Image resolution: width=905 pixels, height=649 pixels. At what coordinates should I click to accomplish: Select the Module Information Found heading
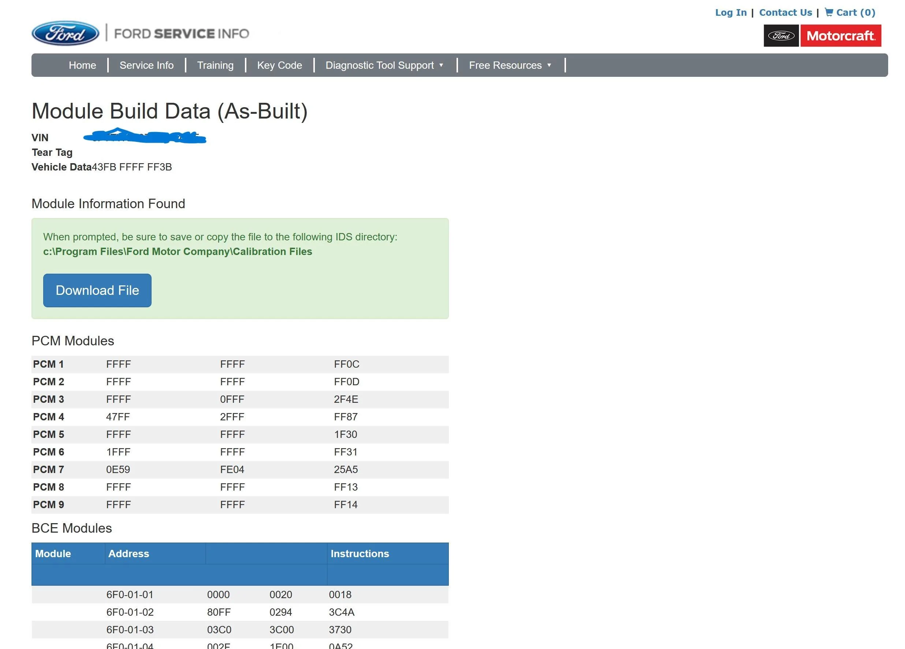(108, 204)
